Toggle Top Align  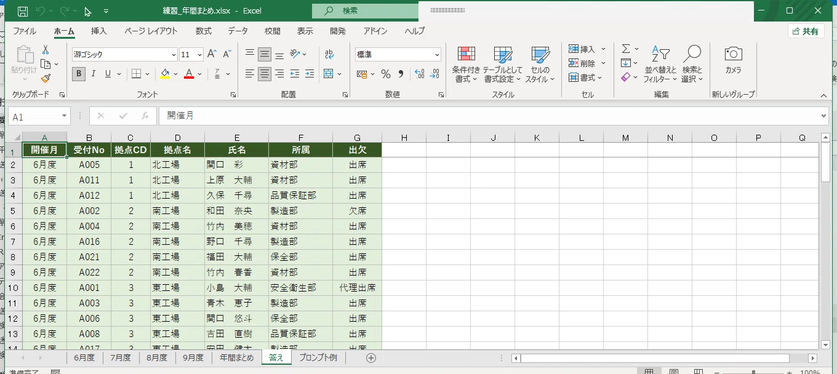click(x=250, y=54)
